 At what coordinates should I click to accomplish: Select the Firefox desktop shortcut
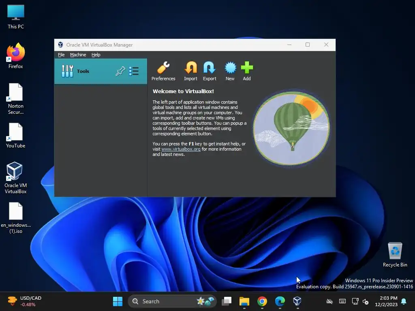tap(16, 56)
